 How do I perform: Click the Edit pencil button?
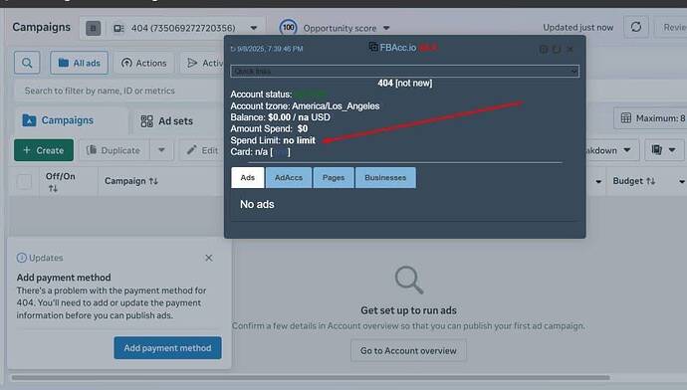pyautogui.click(x=202, y=150)
